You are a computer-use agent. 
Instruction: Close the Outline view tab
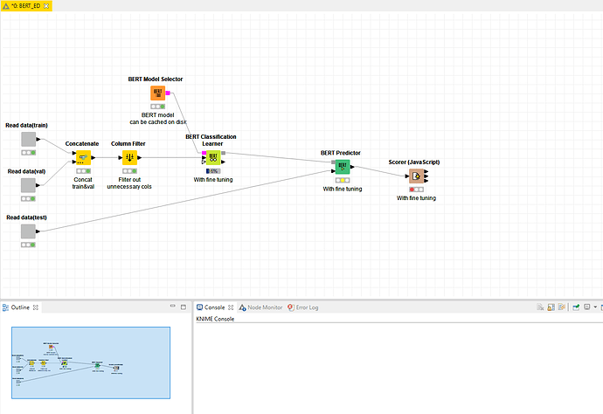tap(36, 307)
